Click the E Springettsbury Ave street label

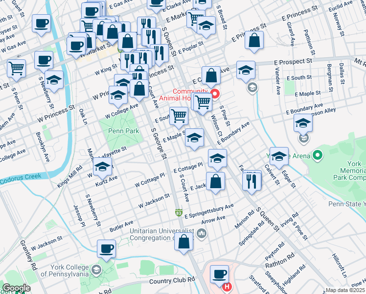pos(209,211)
